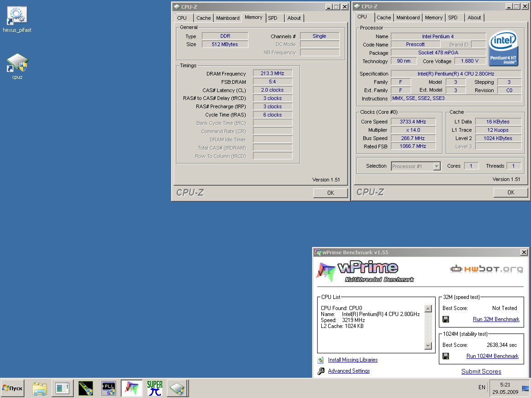Screen dimensions: 531x398
Task: Click the Install Missing Libraries icon
Action: 320,360
